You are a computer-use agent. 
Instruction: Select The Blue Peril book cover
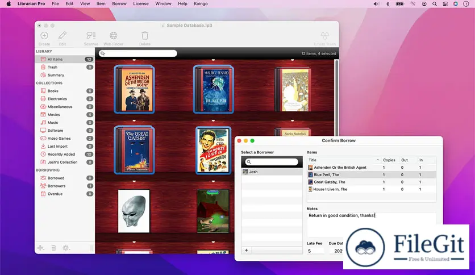point(213,89)
